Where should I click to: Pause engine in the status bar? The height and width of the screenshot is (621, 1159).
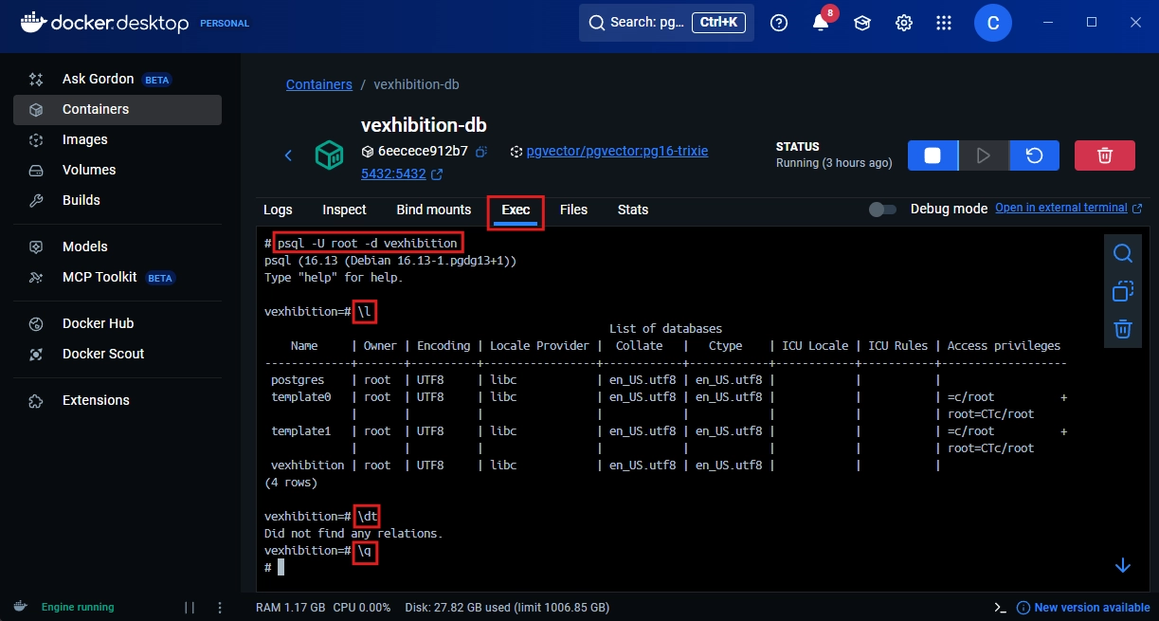(190, 608)
